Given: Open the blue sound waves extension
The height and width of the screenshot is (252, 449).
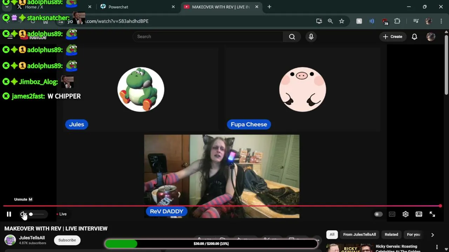Looking at the screenshot, I should point(371,21).
